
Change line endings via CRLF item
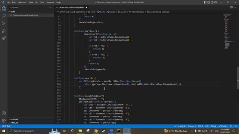click(x=207, y=126)
